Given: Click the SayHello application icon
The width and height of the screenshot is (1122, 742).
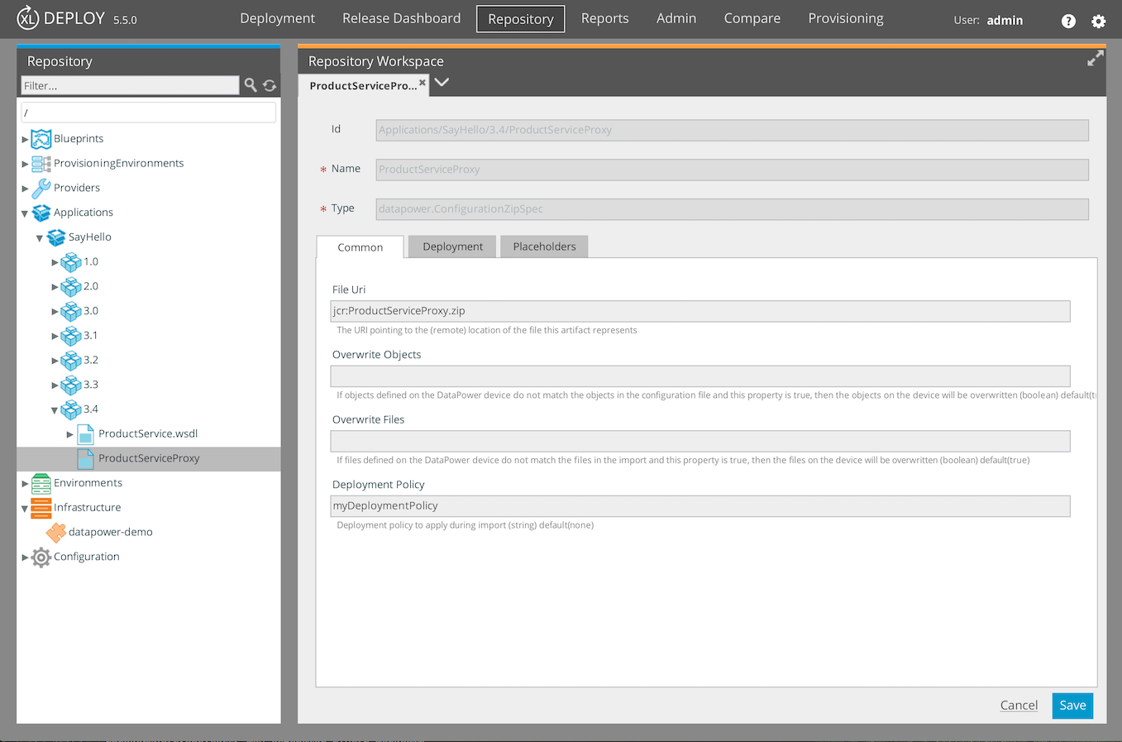Looking at the screenshot, I should pyautogui.click(x=56, y=237).
